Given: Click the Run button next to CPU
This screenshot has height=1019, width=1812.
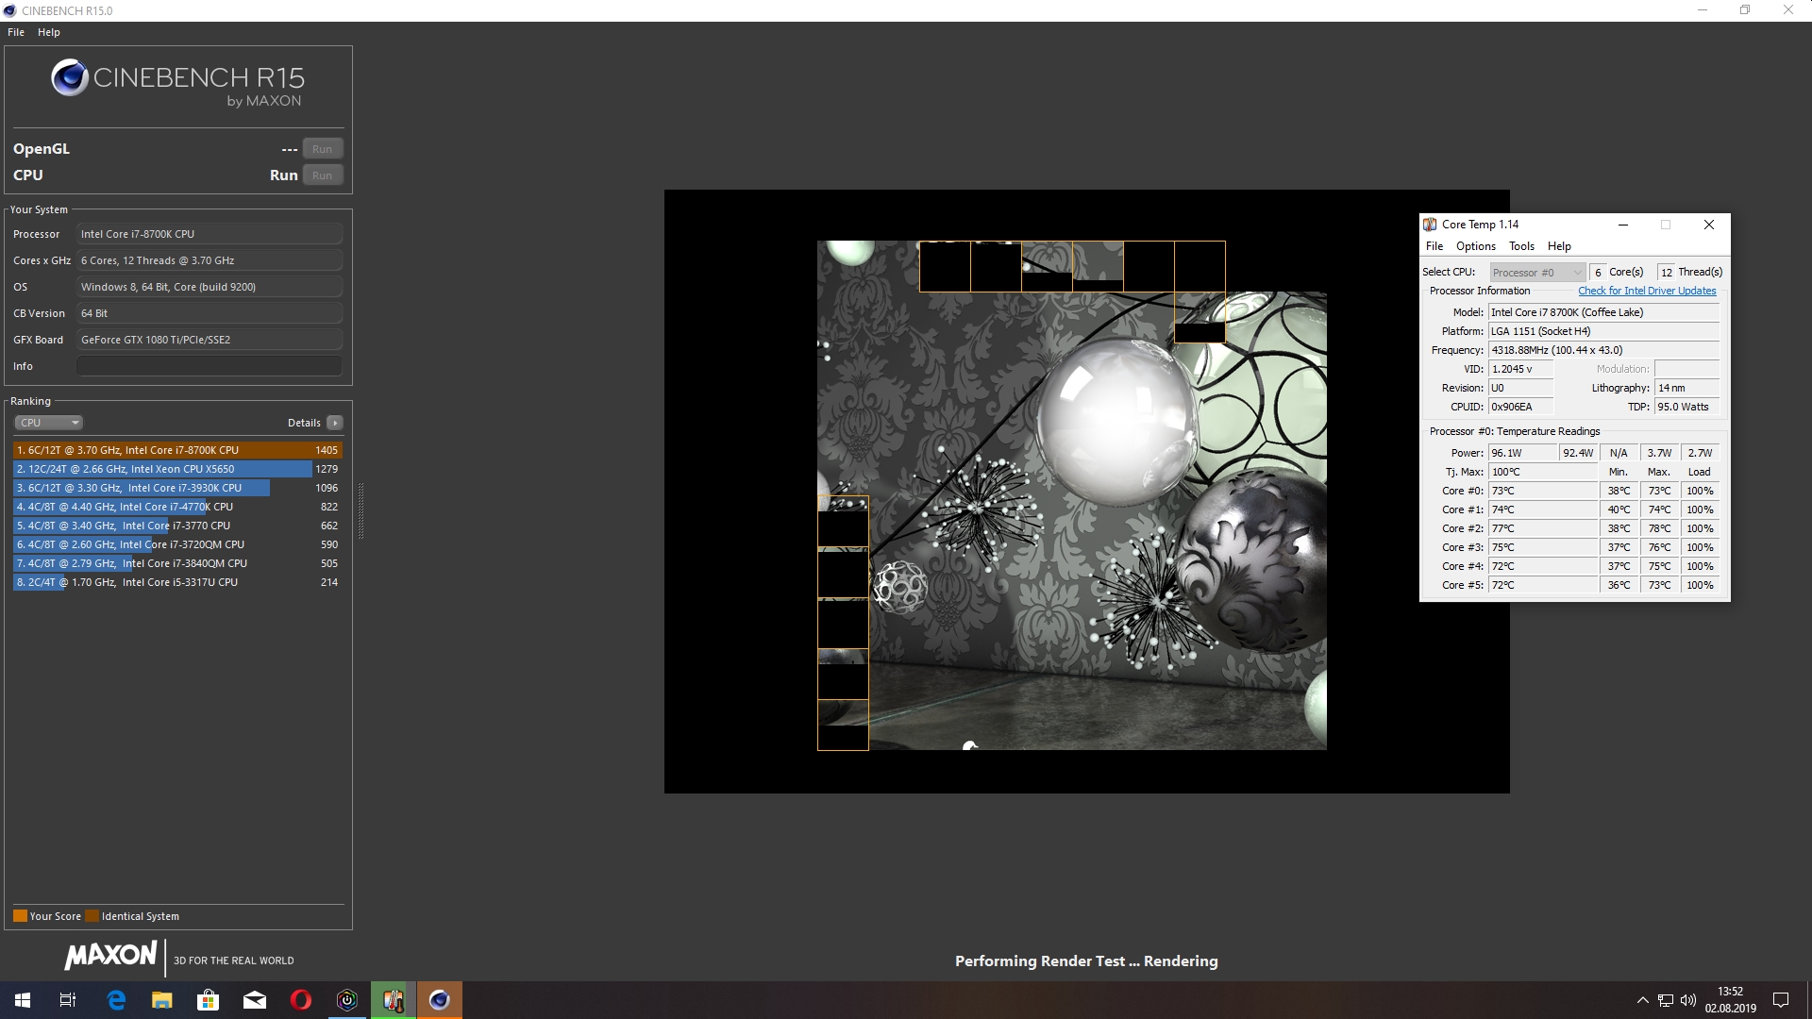Looking at the screenshot, I should [x=322, y=175].
